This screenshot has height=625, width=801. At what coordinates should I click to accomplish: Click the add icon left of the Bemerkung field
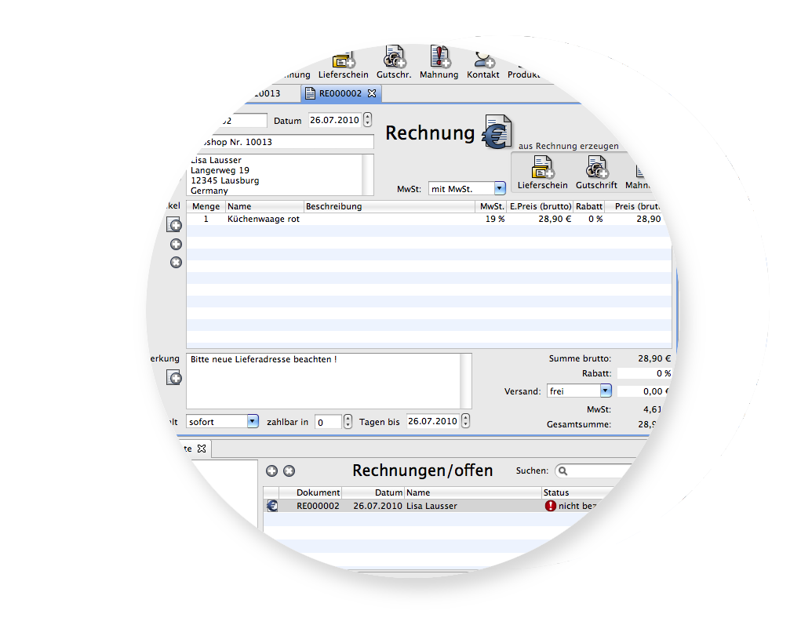(174, 378)
